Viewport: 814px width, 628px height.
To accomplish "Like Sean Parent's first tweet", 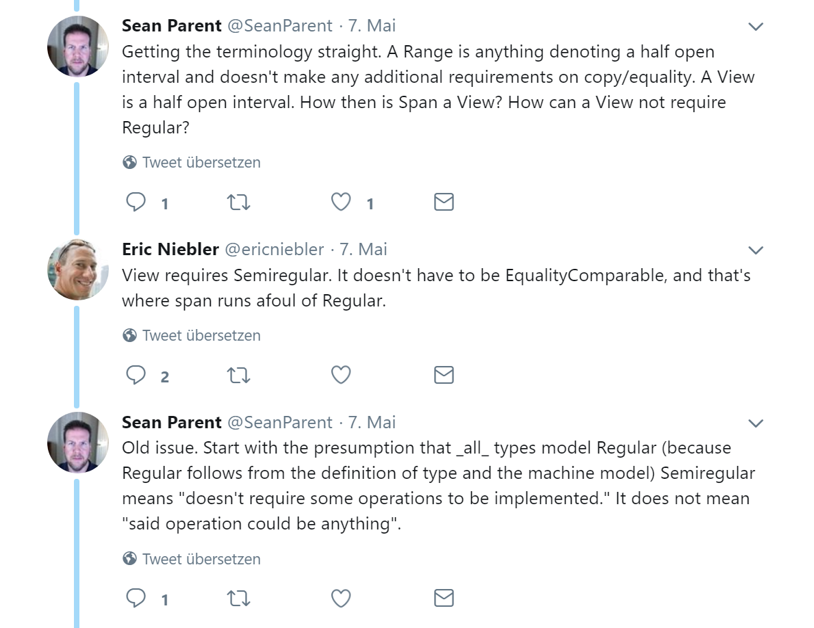I will pyautogui.click(x=341, y=202).
